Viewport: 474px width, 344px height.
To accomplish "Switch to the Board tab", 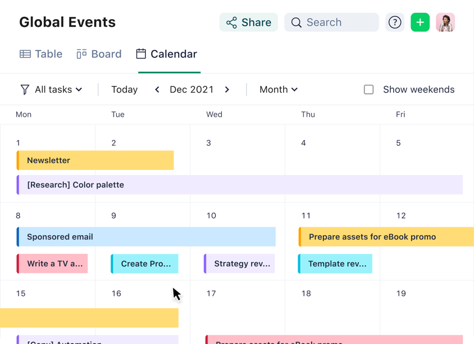I will (99, 54).
